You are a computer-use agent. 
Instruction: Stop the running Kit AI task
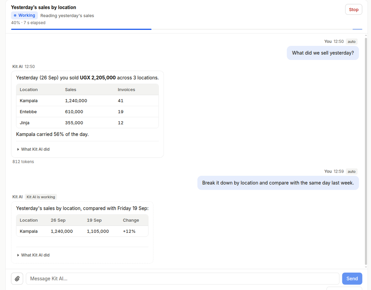(x=354, y=9)
